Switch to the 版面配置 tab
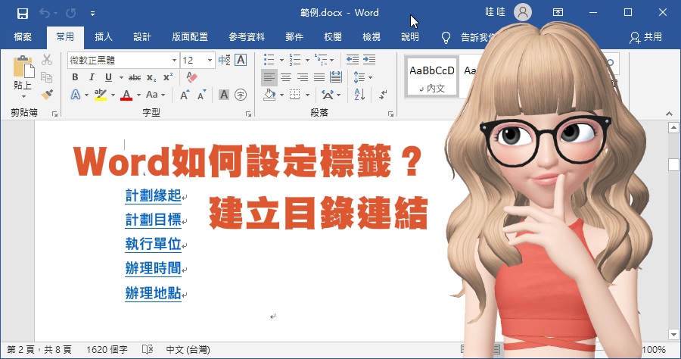The width and height of the screenshot is (681, 359). coord(190,37)
